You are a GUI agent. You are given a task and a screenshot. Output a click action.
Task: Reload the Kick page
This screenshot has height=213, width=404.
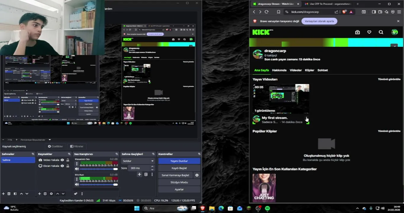click(x=267, y=12)
